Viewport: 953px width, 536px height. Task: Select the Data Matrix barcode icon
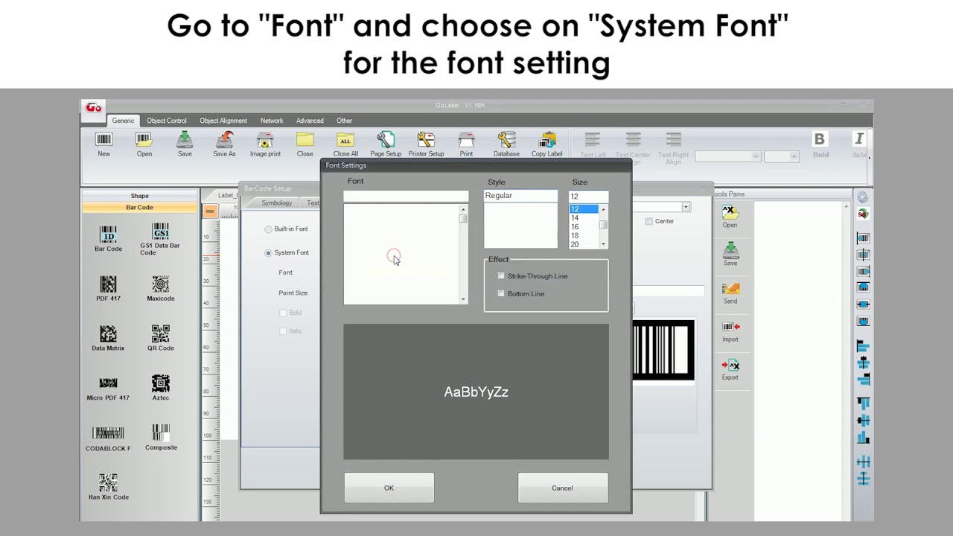click(108, 334)
